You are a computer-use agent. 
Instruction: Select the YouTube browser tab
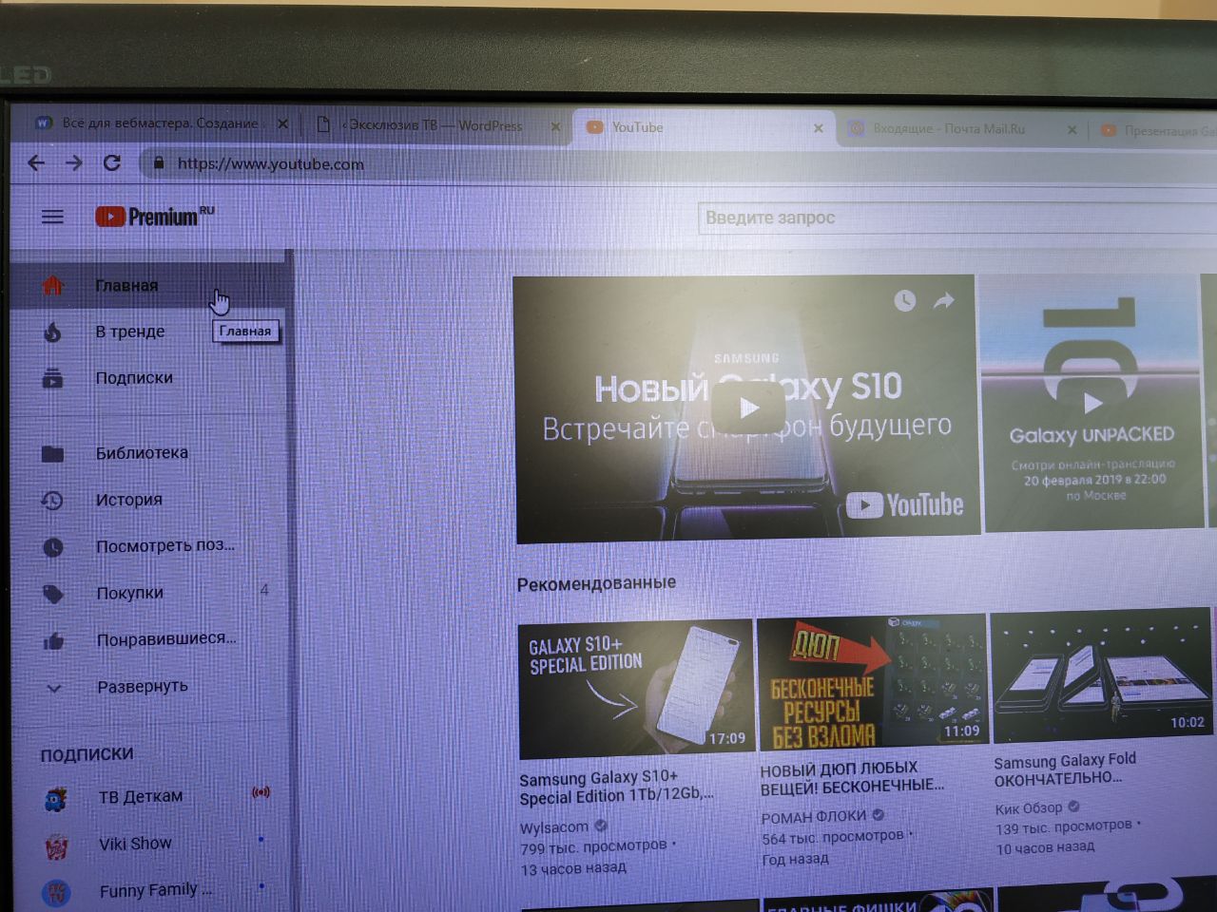702,127
